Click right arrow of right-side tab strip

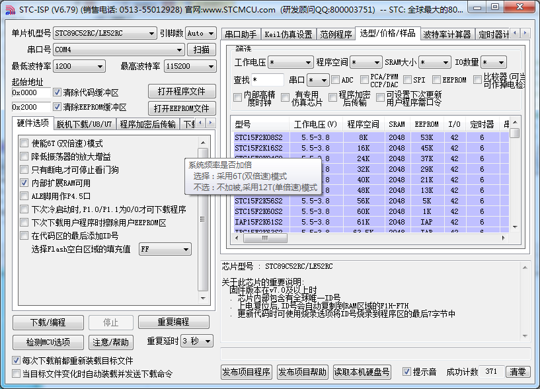coord(525,33)
